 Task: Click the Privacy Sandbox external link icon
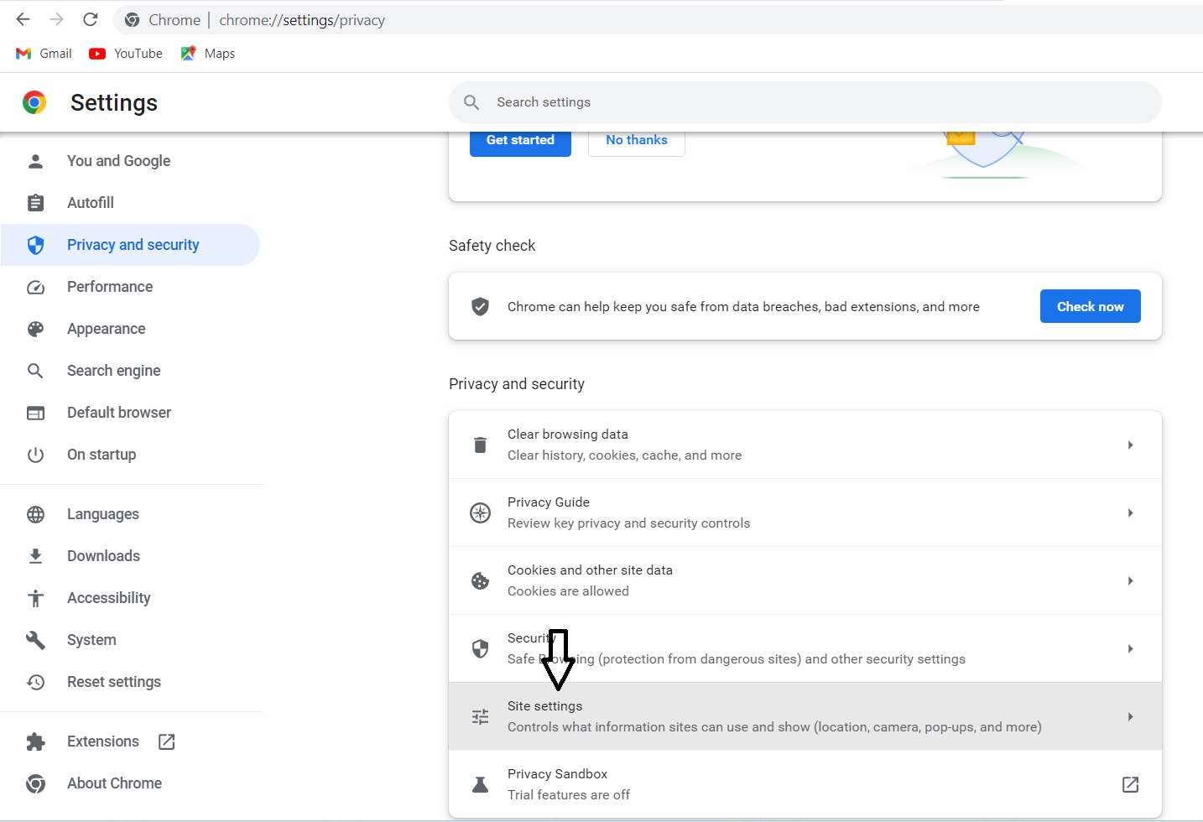coord(1130,784)
